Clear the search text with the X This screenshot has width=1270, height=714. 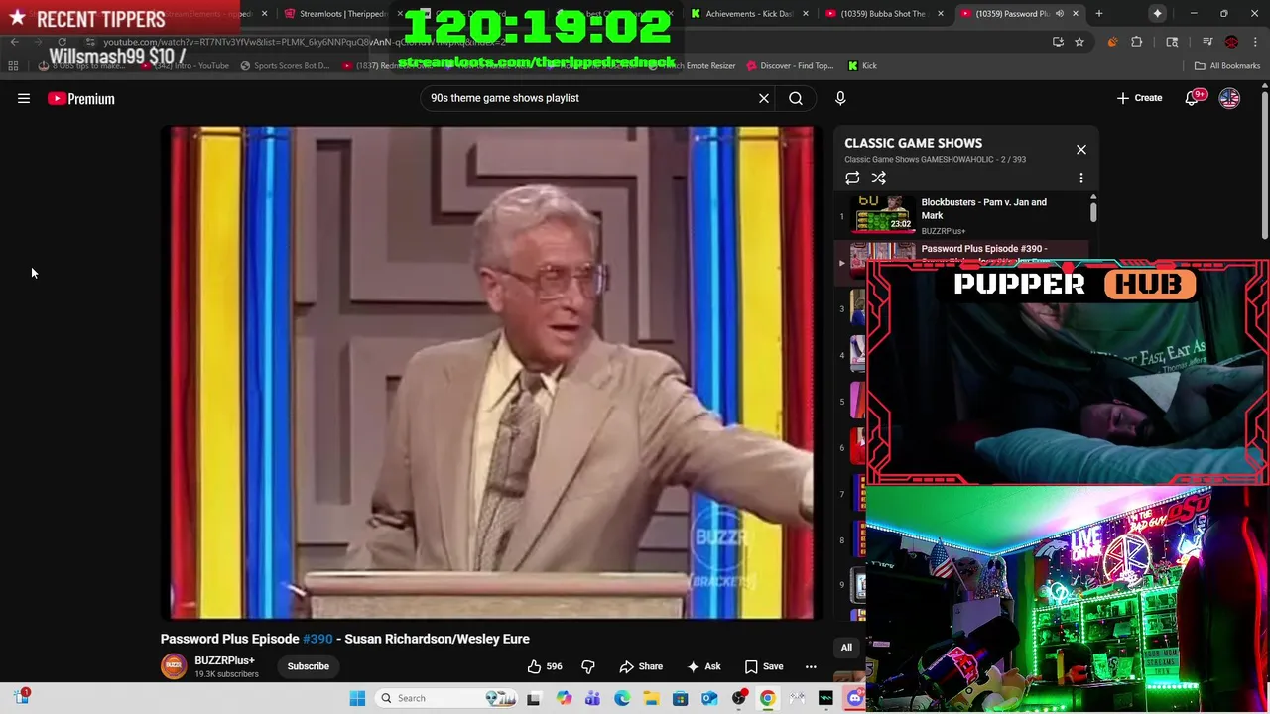(x=764, y=98)
